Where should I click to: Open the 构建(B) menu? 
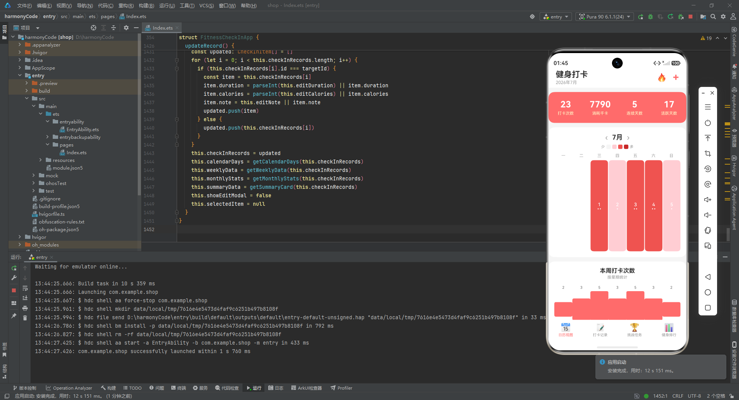[x=146, y=5]
